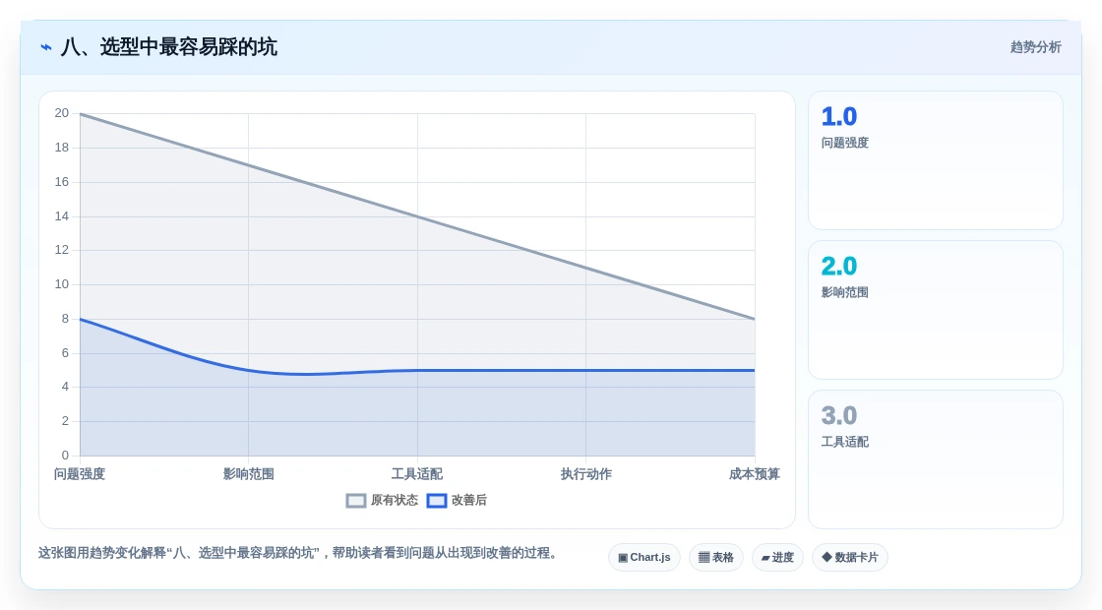Click the 原有状态 legend label

395,501
